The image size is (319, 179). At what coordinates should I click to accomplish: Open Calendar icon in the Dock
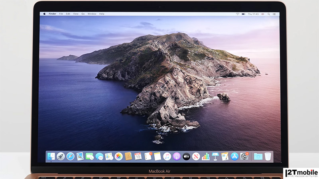(138, 156)
